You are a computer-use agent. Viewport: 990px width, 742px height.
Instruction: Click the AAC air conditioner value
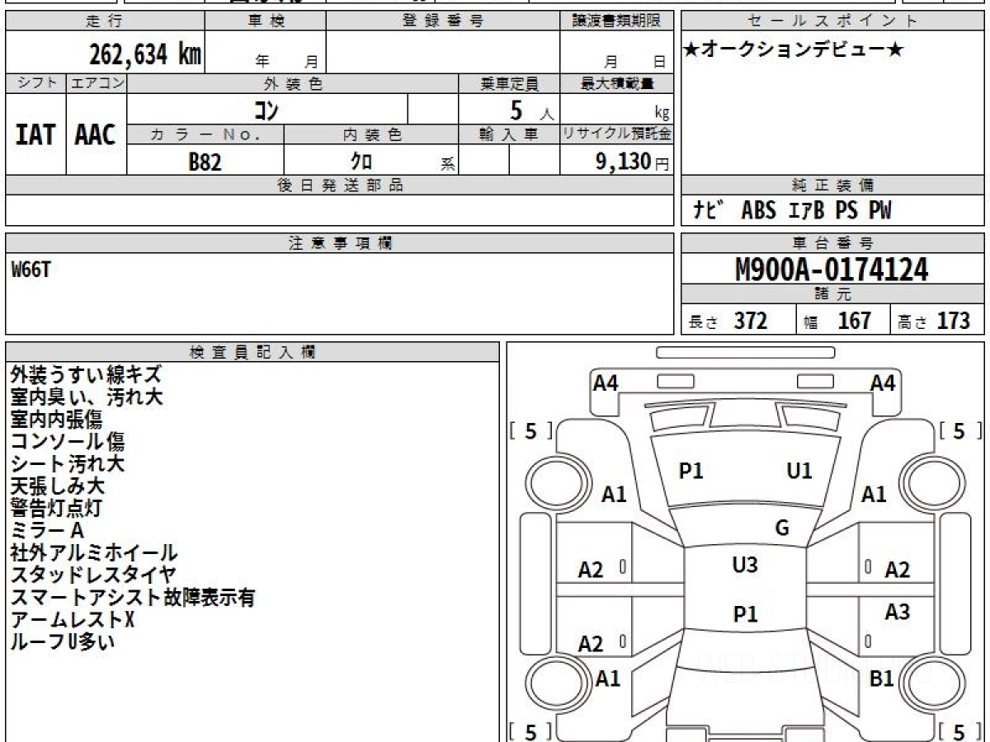coord(96,134)
